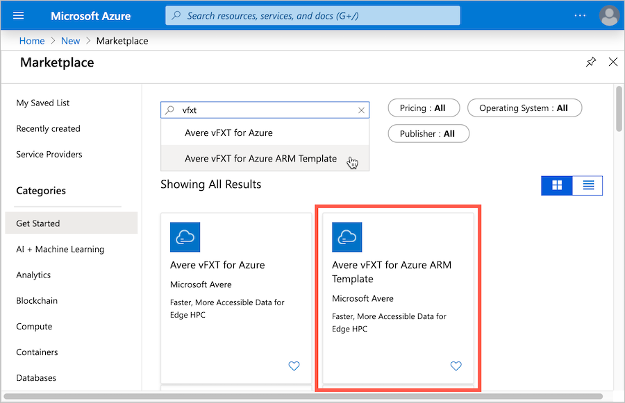Viewport: 625px width, 403px height.
Task: Open the Azure portal hamburger menu
Action: click(19, 15)
